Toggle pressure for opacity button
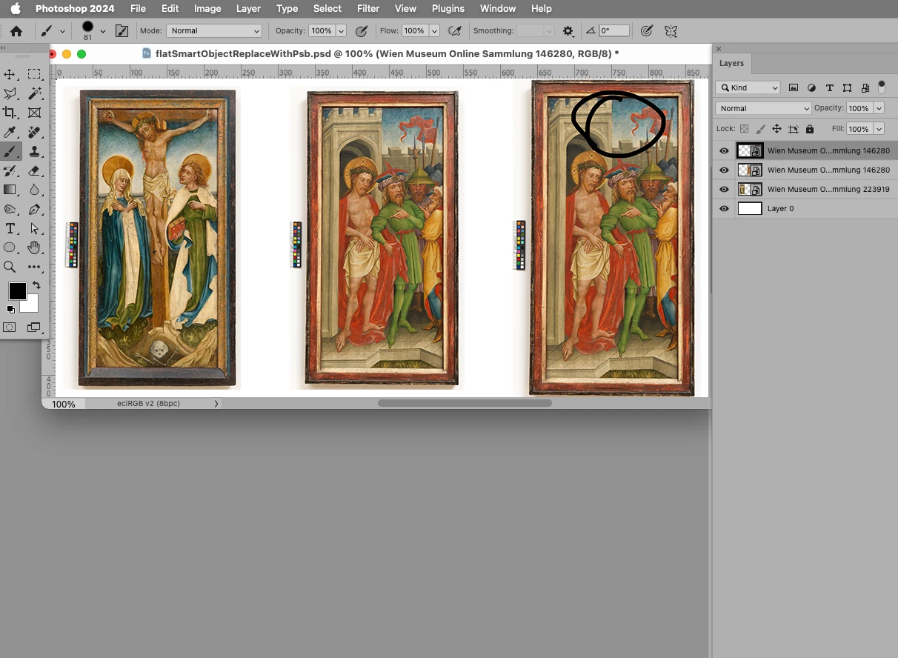The width and height of the screenshot is (898, 658). click(362, 31)
